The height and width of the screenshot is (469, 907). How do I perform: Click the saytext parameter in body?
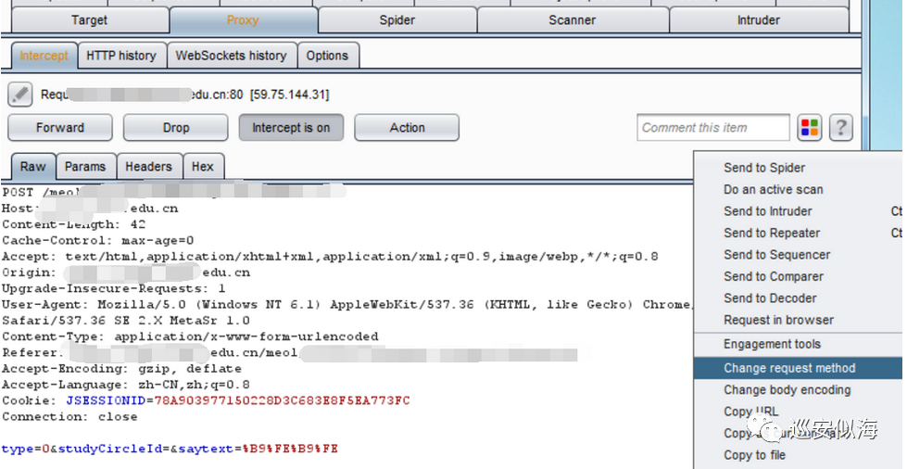(x=206, y=449)
